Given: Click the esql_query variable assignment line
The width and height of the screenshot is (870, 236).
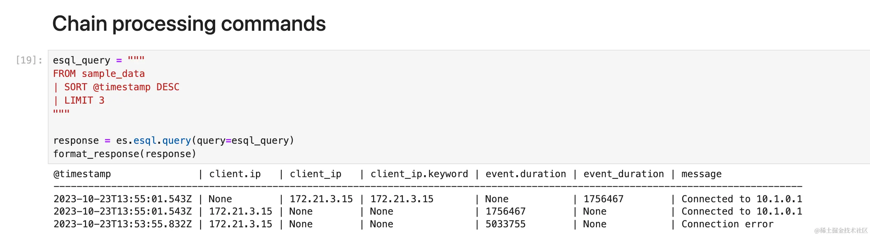Looking at the screenshot, I should click(99, 60).
